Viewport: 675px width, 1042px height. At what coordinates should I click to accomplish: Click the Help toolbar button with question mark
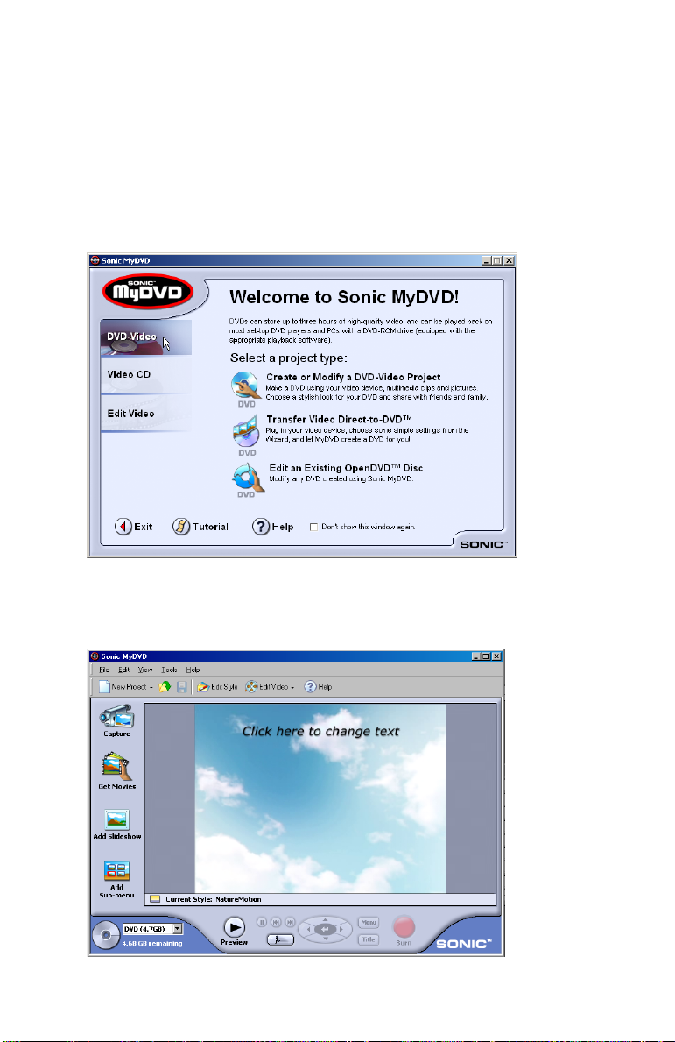[x=318, y=686]
